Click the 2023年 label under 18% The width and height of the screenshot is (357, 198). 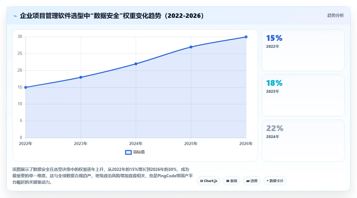point(273,92)
